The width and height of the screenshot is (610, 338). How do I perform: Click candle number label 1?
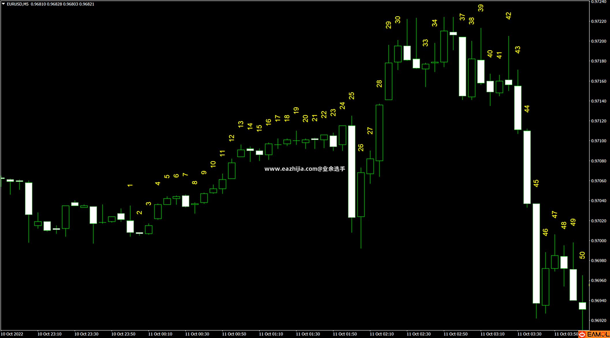pos(130,185)
